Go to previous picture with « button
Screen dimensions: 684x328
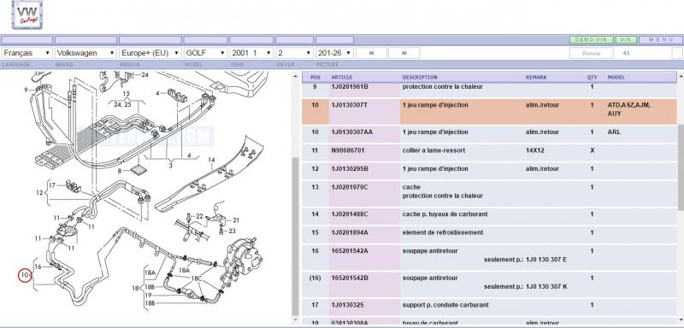pos(371,53)
